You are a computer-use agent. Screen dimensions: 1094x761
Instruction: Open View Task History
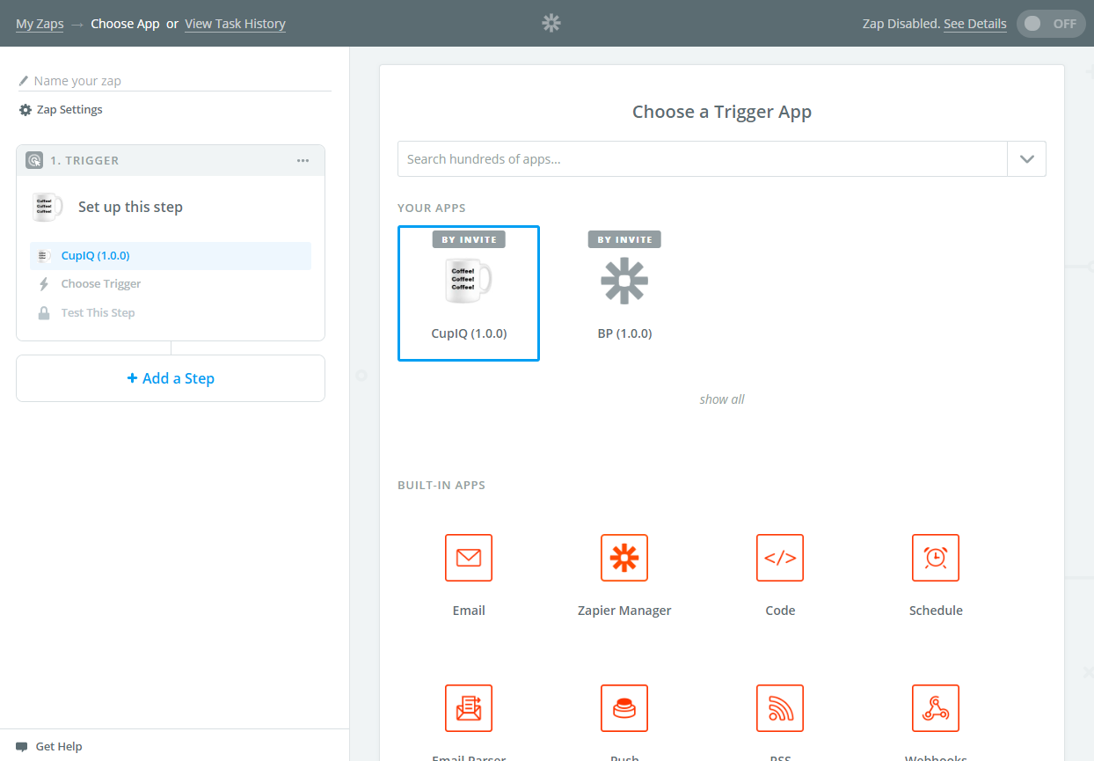coord(235,24)
